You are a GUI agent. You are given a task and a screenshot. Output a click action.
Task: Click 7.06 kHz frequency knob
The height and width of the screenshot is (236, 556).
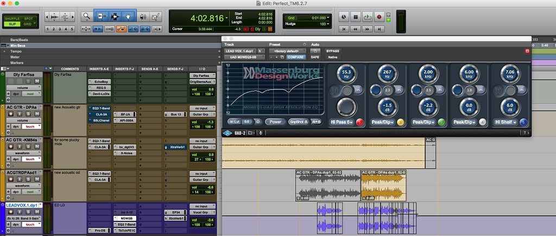tap(510, 74)
